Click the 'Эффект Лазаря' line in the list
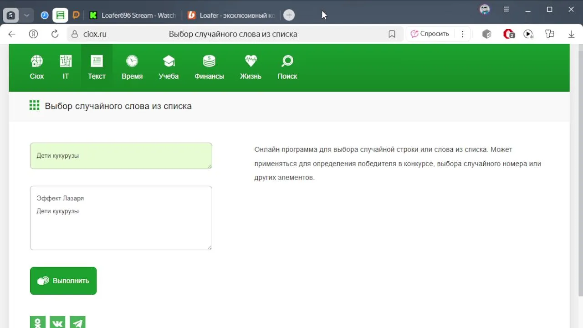 (x=60, y=198)
